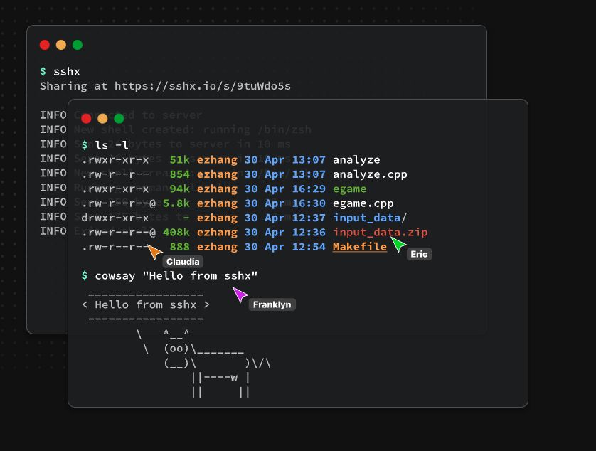Click the red input_data.zip file name
The width and height of the screenshot is (596, 451).
pyautogui.click(x=380, y=233)
